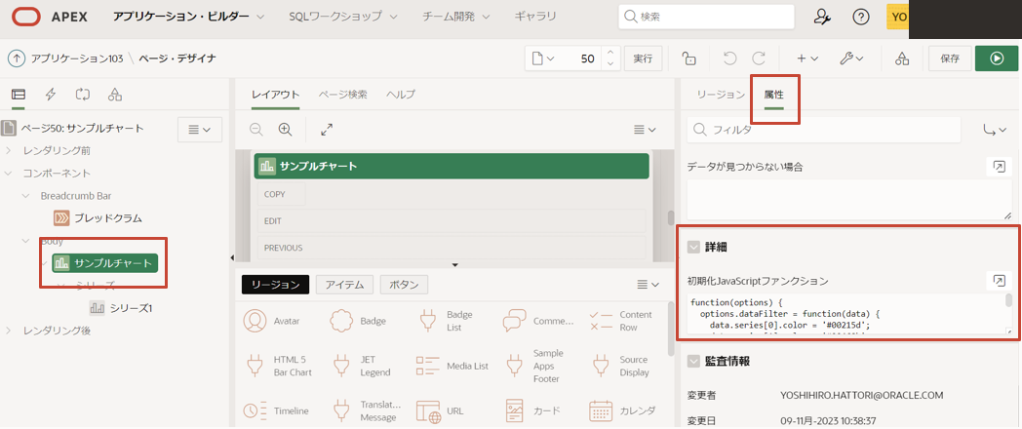Click the page lock icon
The height and width of the screenshot is (429, 1022).
point(688,58)
